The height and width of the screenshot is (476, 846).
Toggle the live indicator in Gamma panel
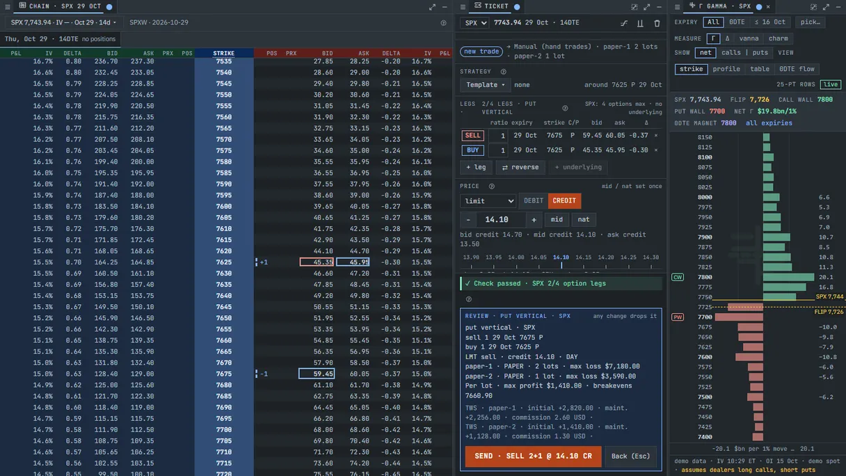click(830, 84)
